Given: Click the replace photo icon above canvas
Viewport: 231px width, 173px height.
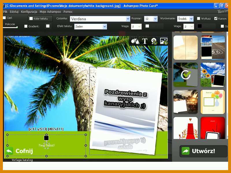Looking at the screenshot, I should [x=164, y=41].
